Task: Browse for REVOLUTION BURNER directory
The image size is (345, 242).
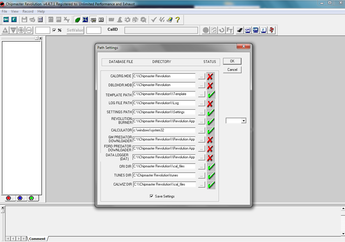Action: pos(202,121)
